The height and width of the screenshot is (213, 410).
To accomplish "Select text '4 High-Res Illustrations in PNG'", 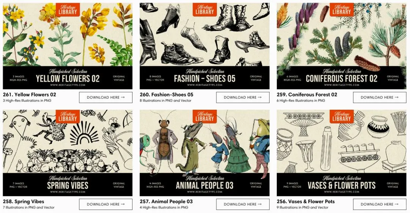I will [x=164, y=208].
